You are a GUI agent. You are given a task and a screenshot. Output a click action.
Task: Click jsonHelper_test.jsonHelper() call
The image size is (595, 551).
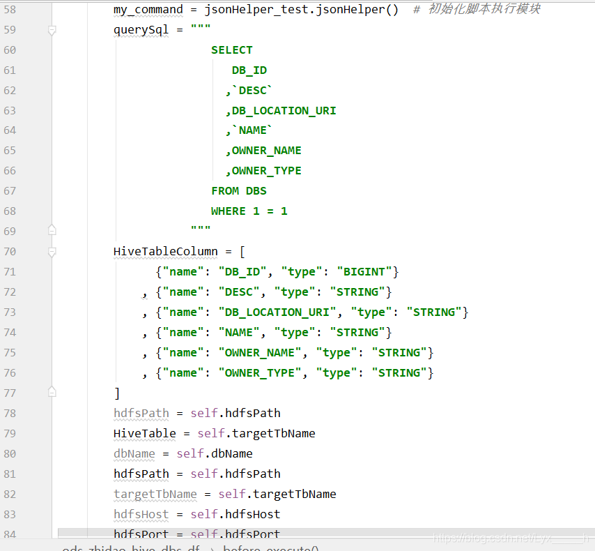(301, 10)
